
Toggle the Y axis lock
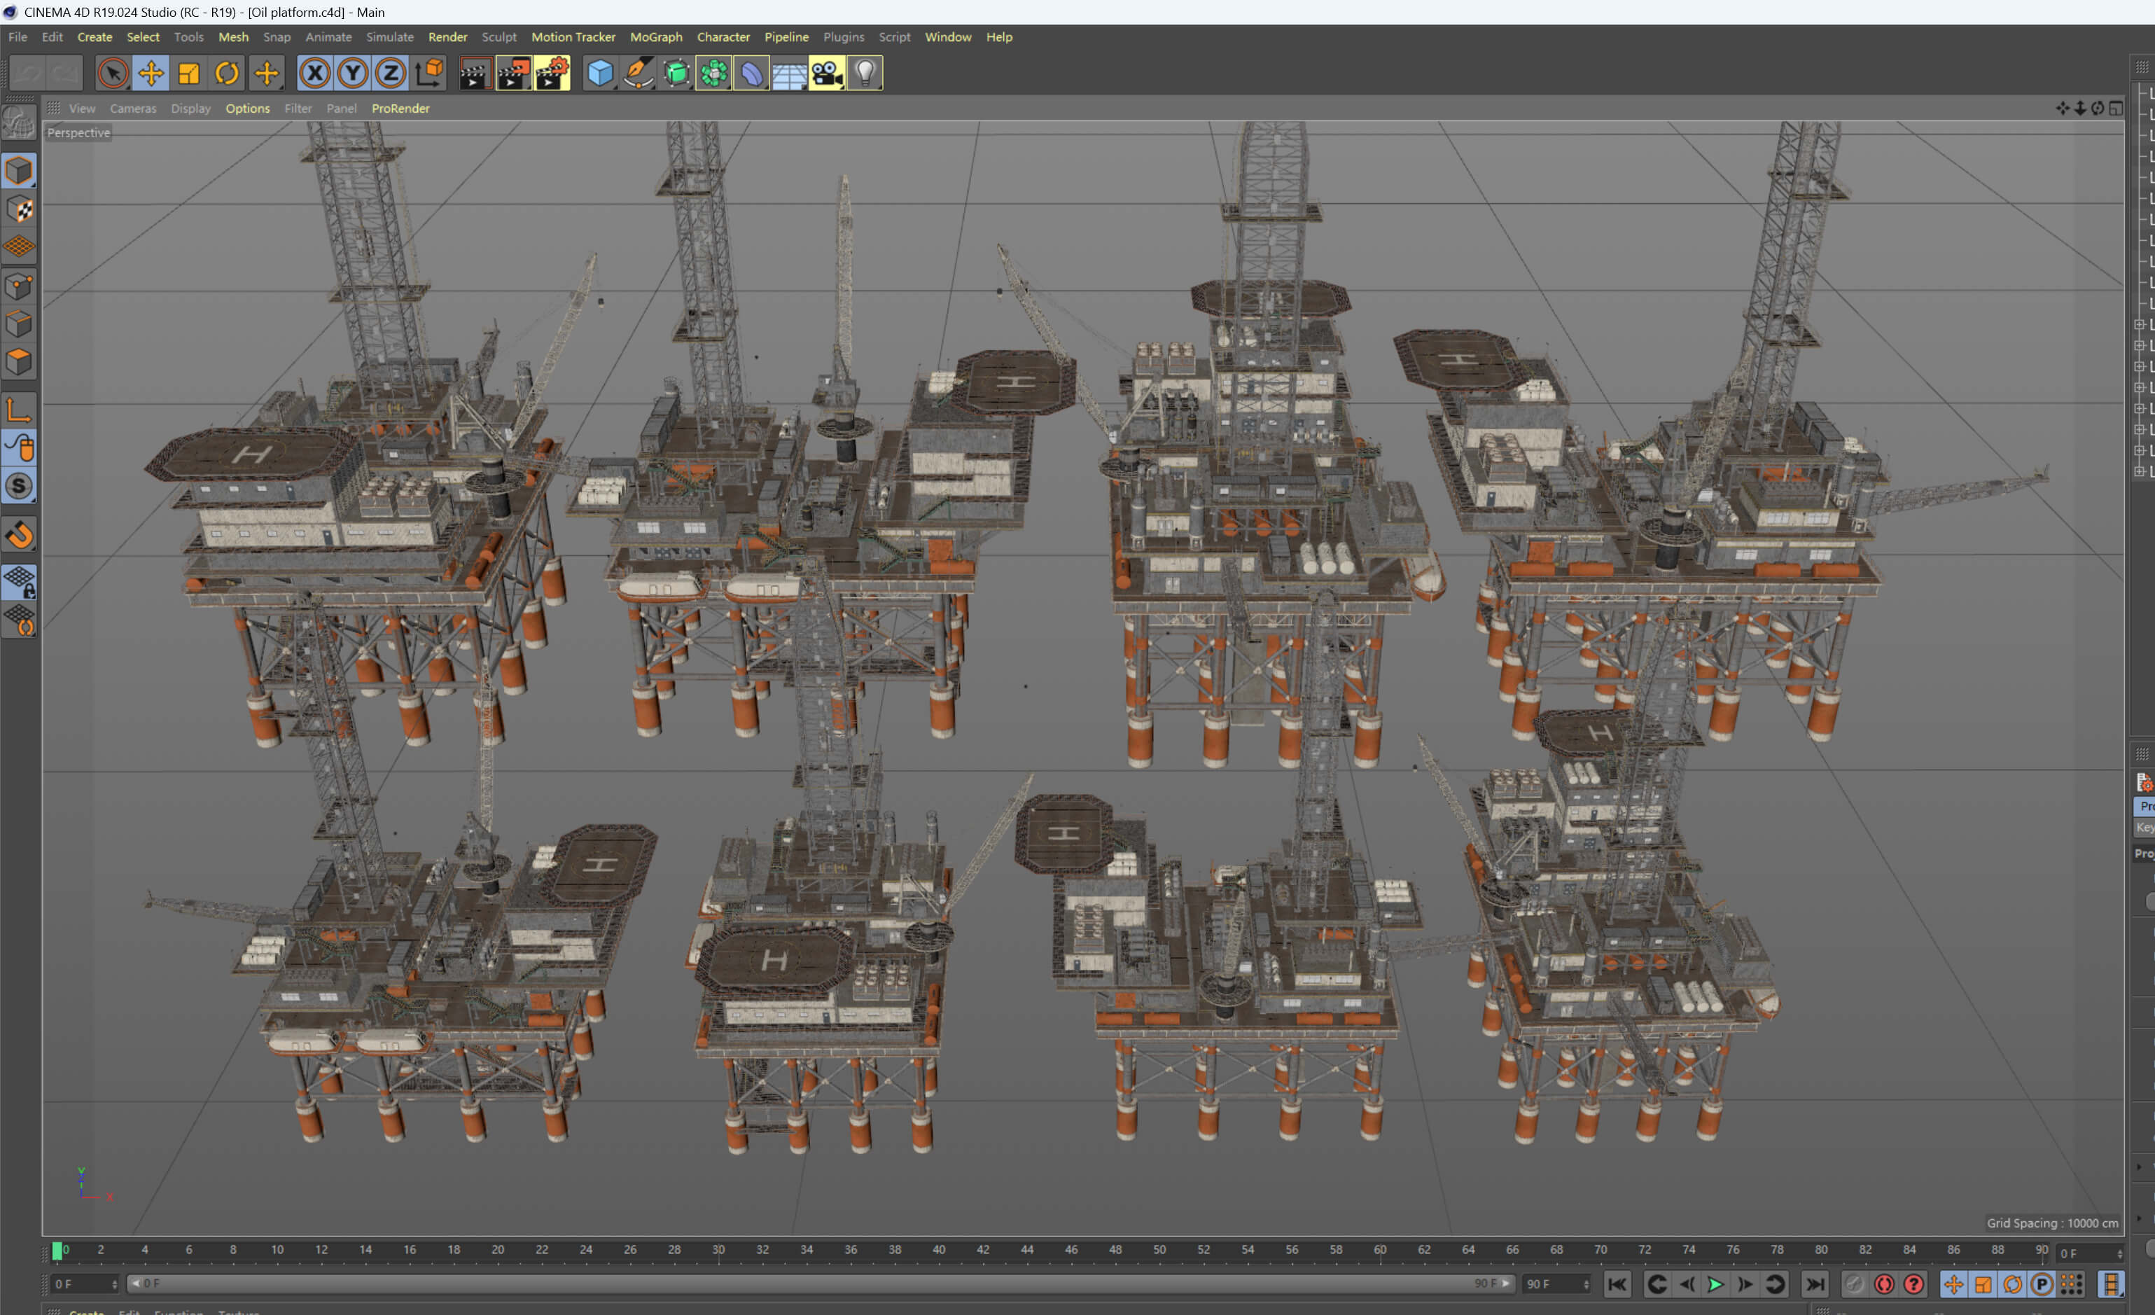coord(352,74)
